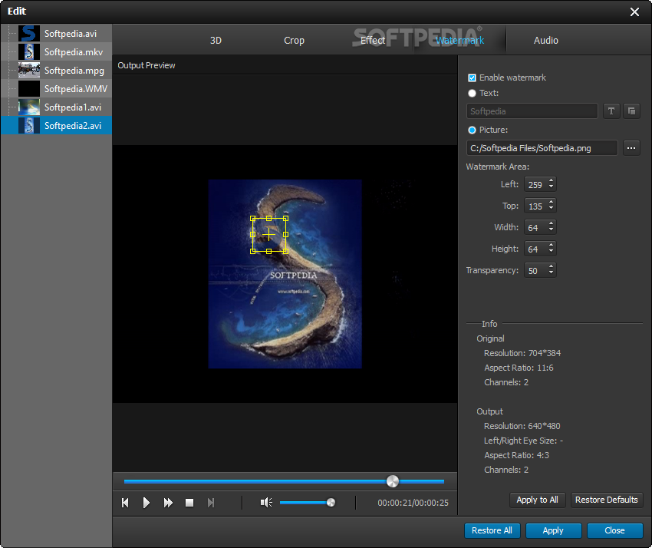This screenshot has width=652, height=548.
Task: Increase the Width value with up arrow
Action: click(552, 224)
